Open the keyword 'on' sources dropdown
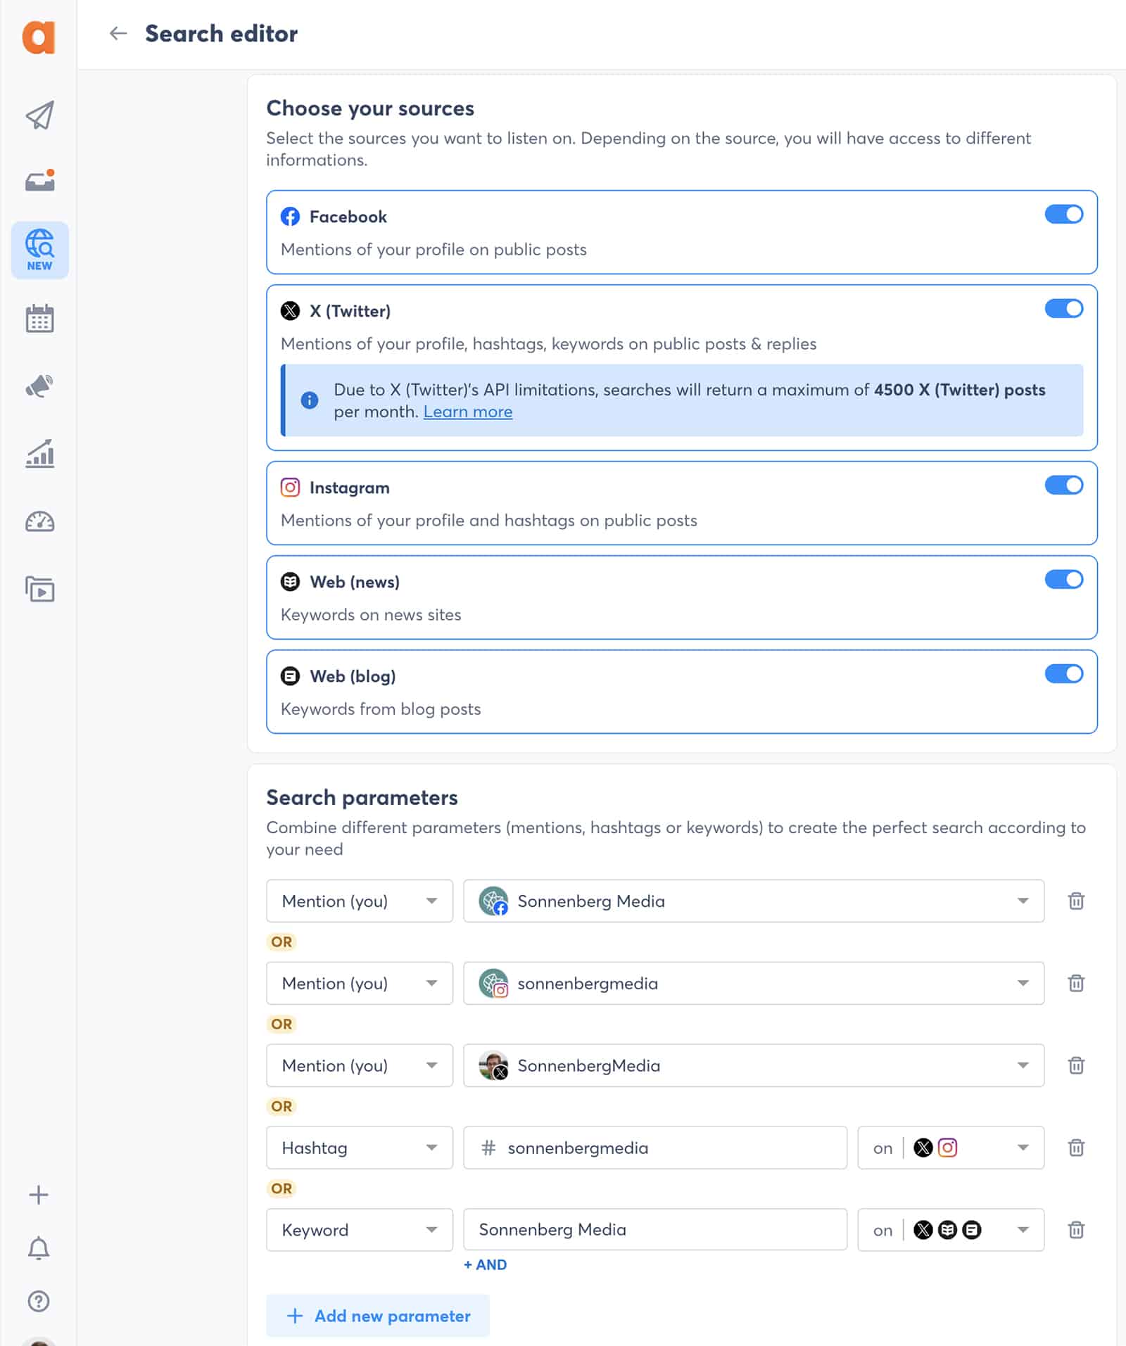 951,1230
